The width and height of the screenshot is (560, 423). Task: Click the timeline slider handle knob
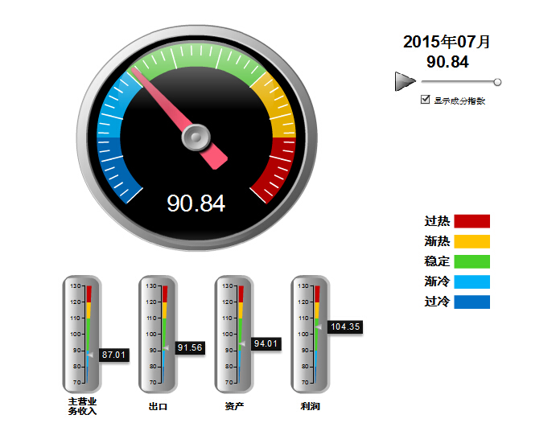point(497,82)
